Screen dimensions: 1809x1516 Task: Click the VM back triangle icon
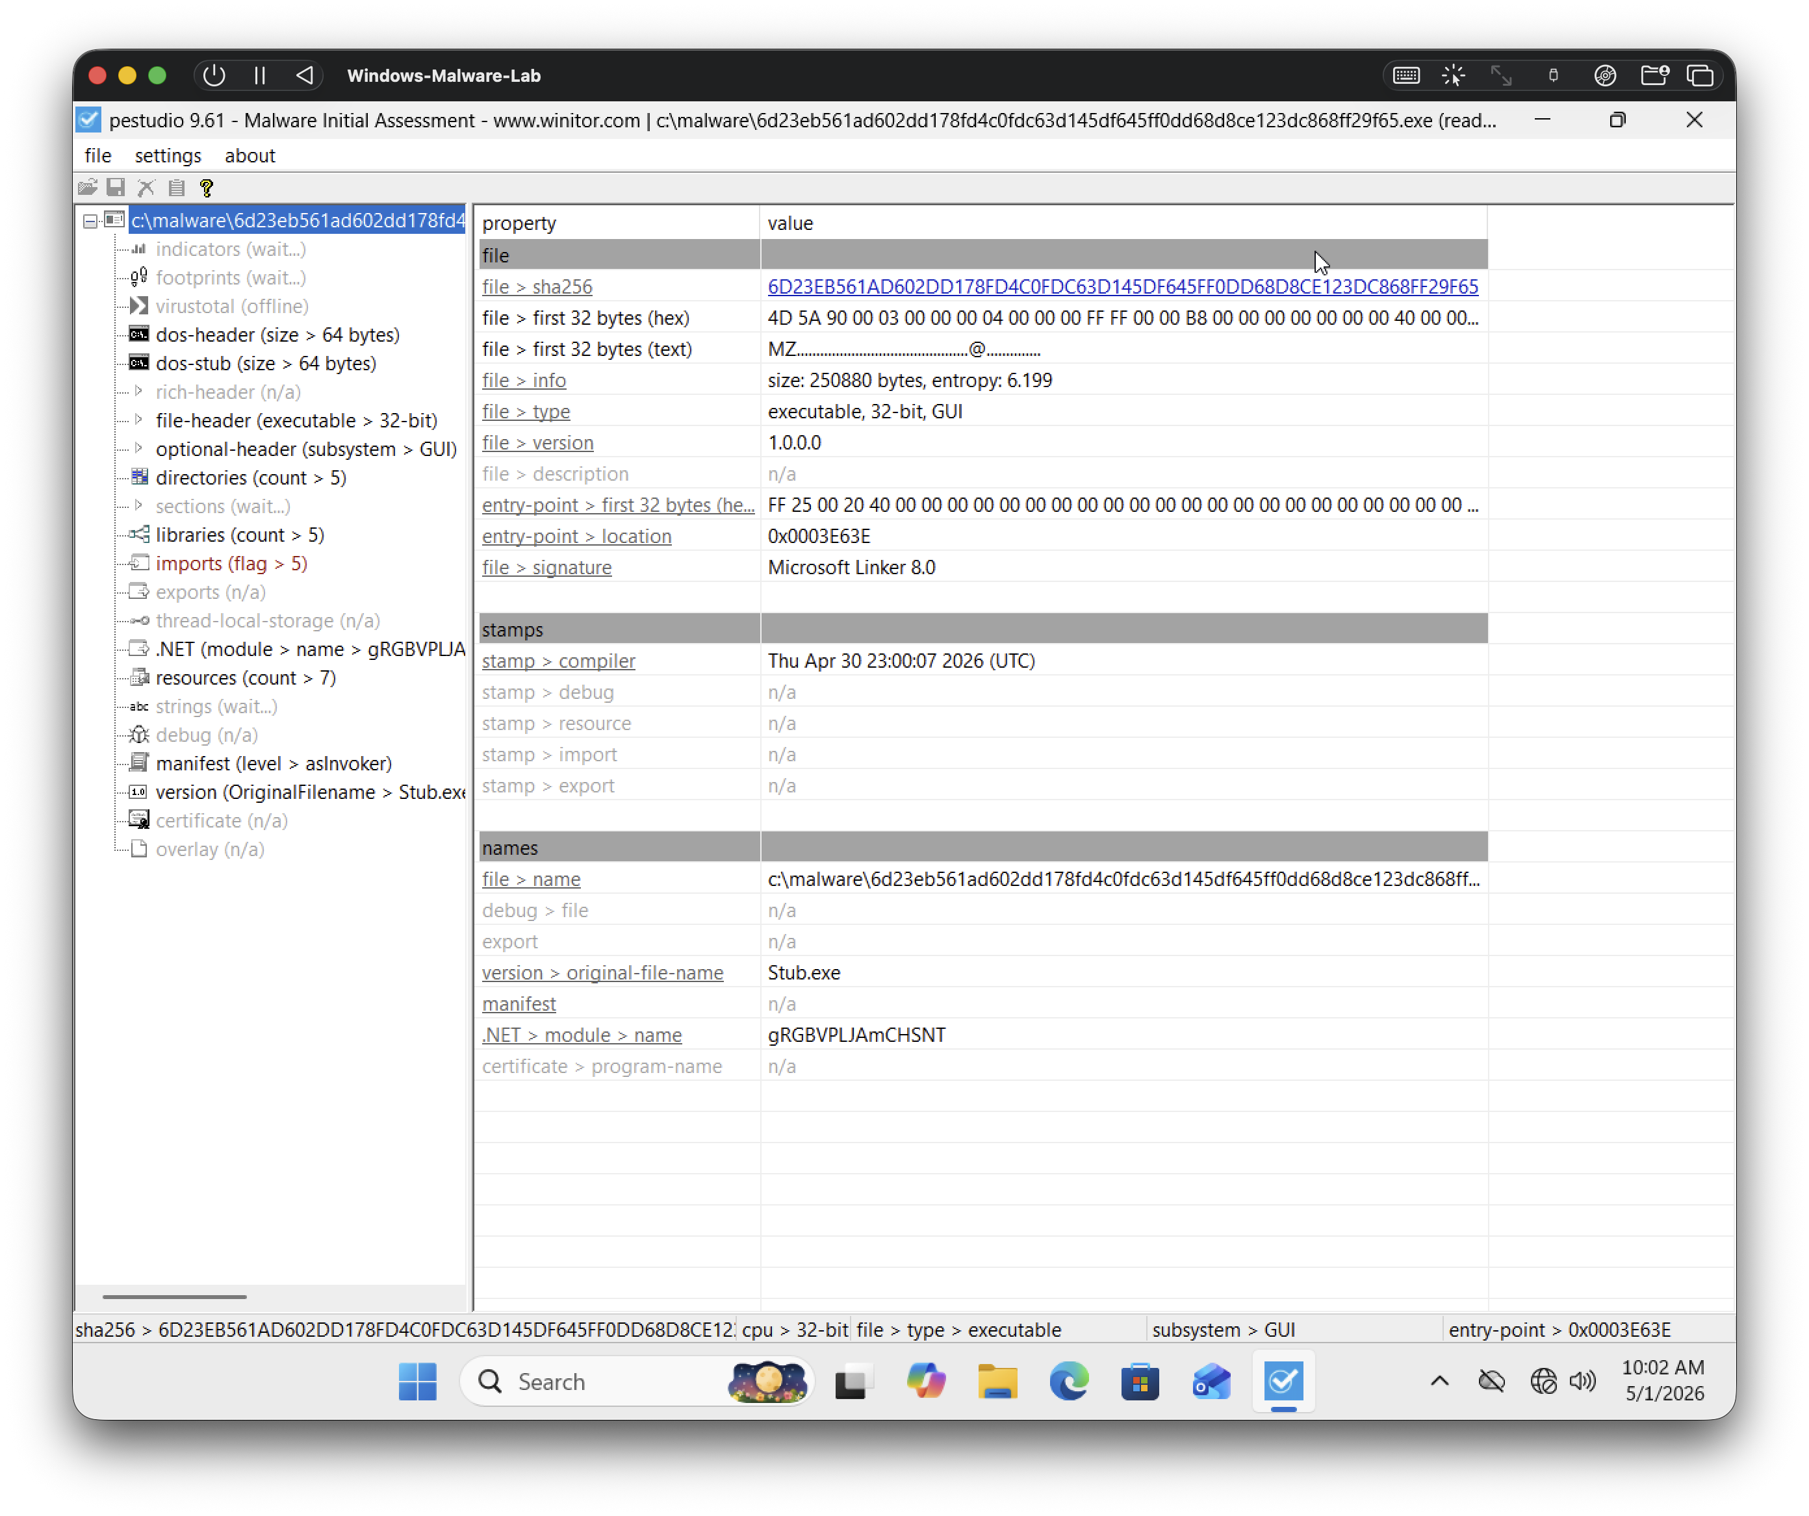point(305,76)
